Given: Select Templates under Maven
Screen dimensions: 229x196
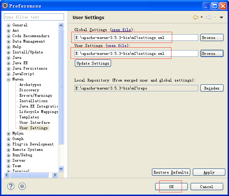Looking at the screenshot, I should 29,117.
